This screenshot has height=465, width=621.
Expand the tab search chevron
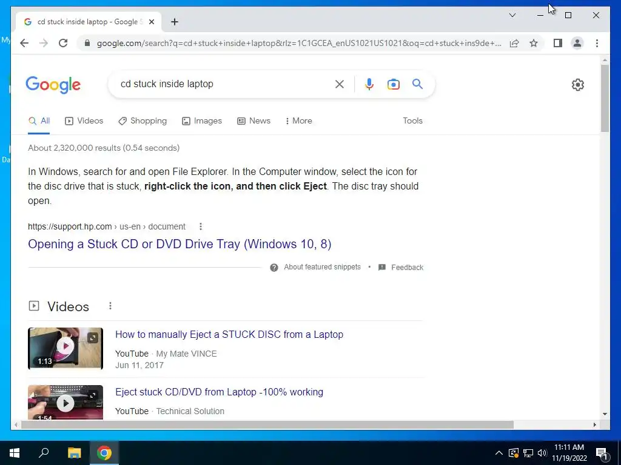click(x=512, y=15)
